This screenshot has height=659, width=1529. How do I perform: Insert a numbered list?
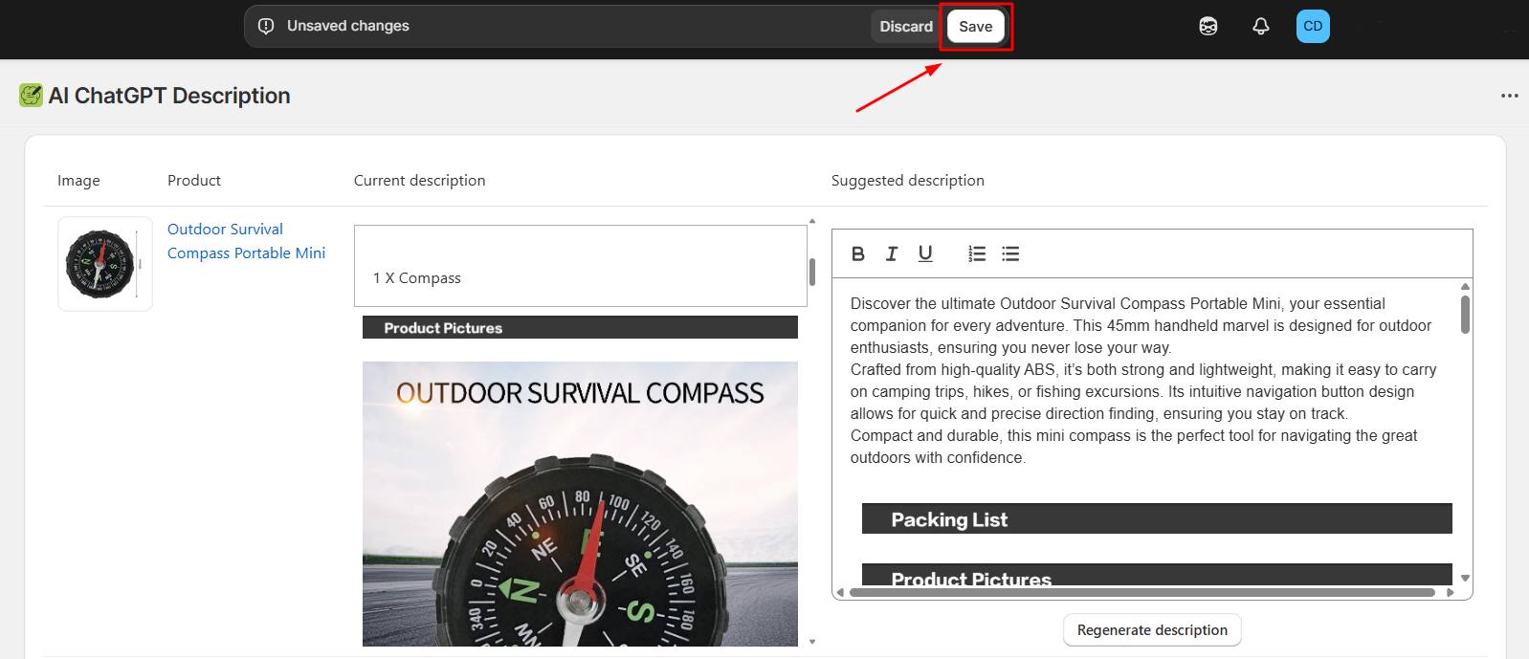[x=977, y=253]
